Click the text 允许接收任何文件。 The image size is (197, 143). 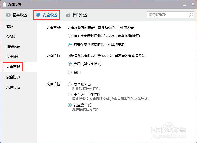point(87,109)
